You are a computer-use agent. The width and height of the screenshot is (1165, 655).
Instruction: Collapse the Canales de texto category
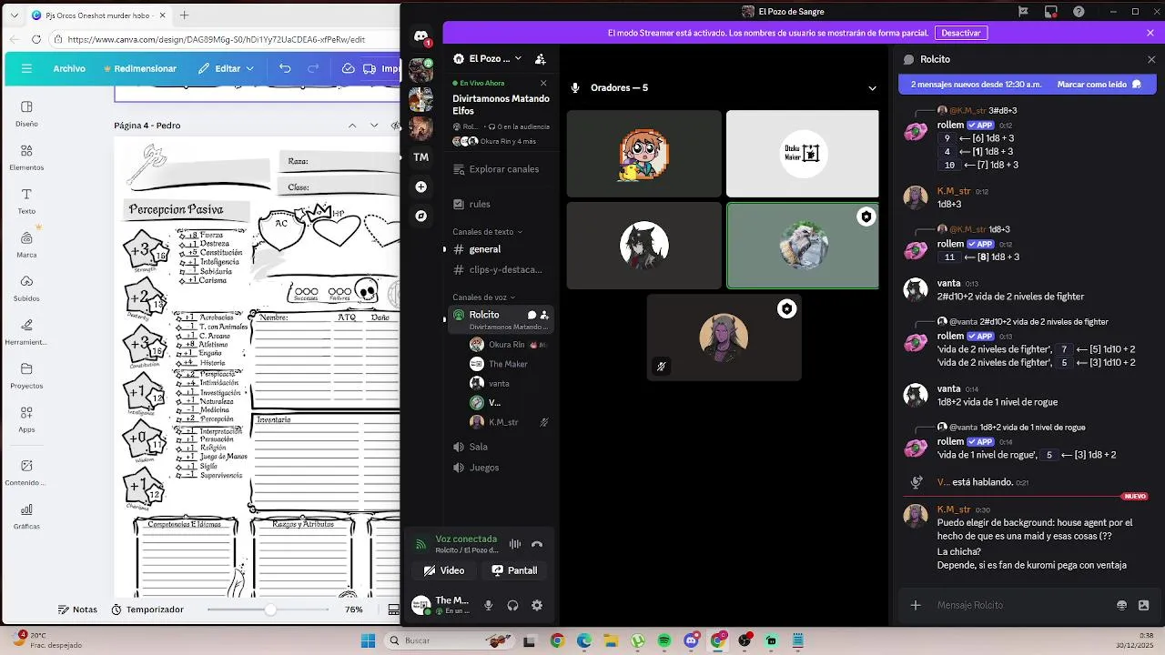click(487, 232)
